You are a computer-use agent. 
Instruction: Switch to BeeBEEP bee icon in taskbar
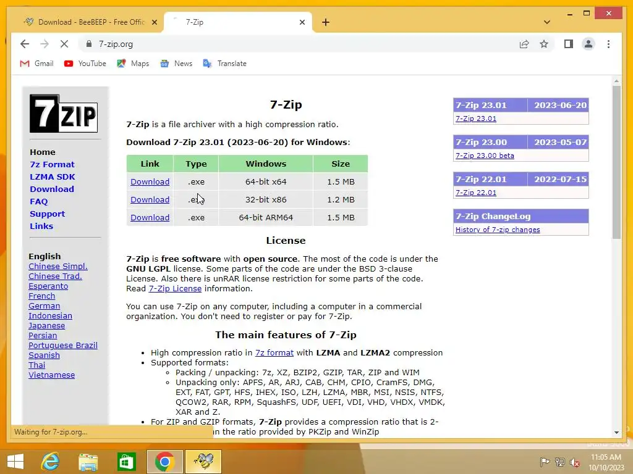(203, 462)
